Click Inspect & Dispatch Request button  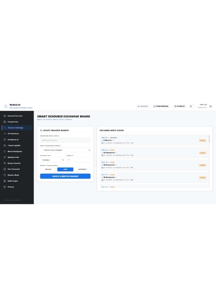(x=65, y=176)
